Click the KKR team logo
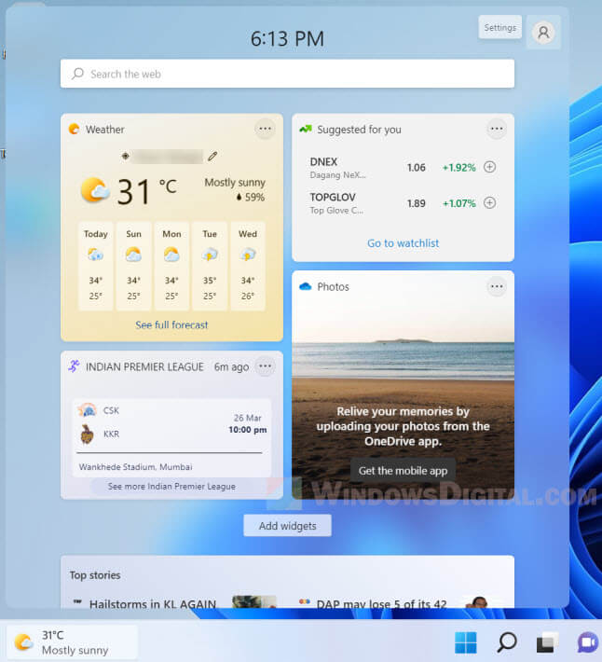This screenshot has height=662, width=602. click(88, 434)
